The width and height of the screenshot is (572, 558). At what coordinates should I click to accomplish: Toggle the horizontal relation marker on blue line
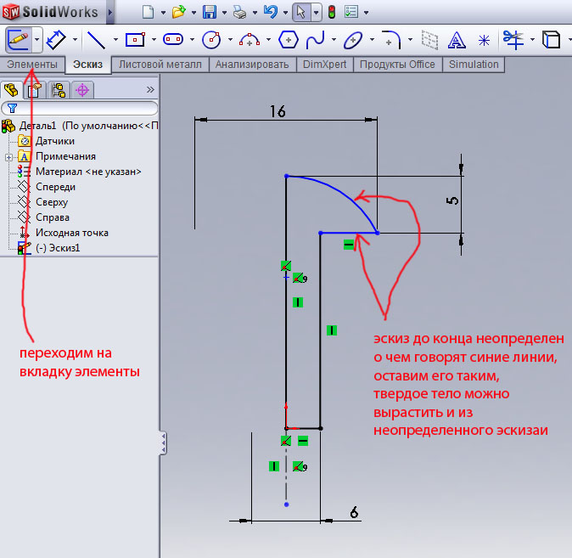click(x=349, y=245)
